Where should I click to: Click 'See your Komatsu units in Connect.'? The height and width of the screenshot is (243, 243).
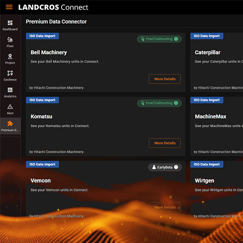(60, 126)
